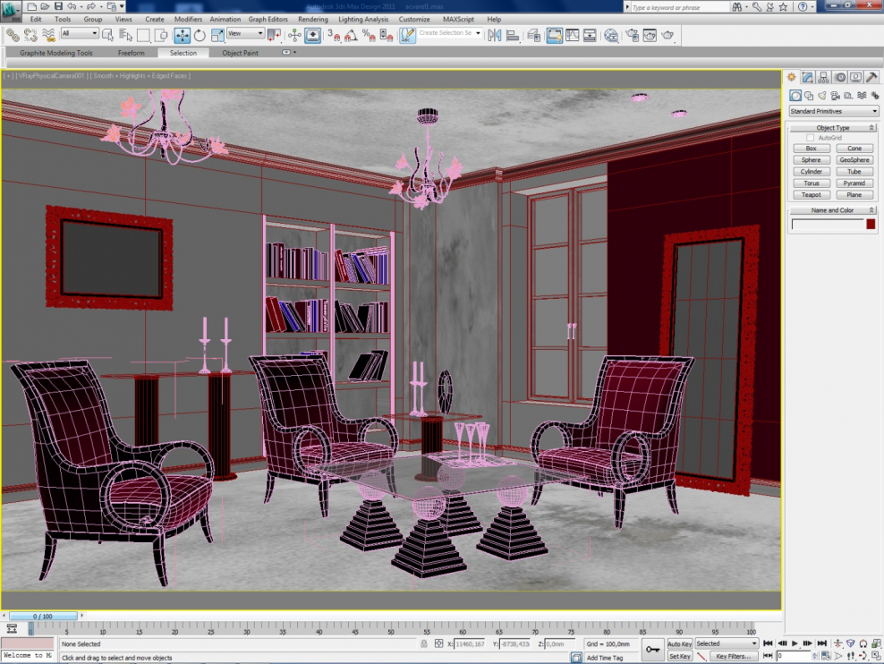Screen dimensions: 884x664
Task: Switch to Lights category in Create panel
Action: [x=821, y=96]
